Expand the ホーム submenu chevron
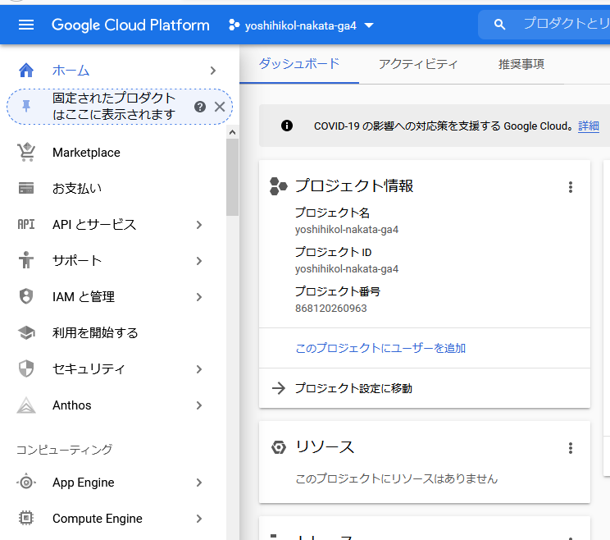Screen dimensions: 610x540 213,71
